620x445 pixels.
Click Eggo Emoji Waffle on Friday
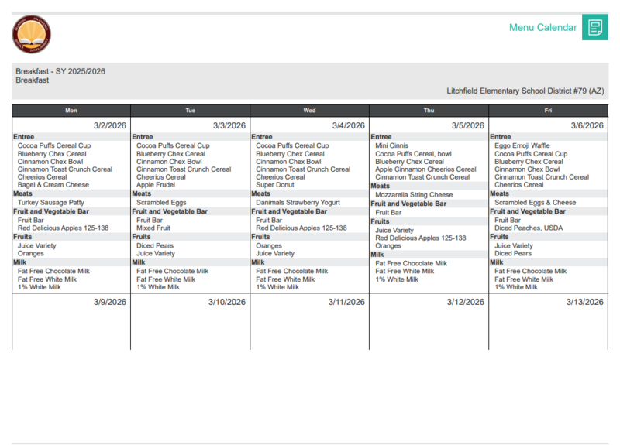[x=522, y=145]
